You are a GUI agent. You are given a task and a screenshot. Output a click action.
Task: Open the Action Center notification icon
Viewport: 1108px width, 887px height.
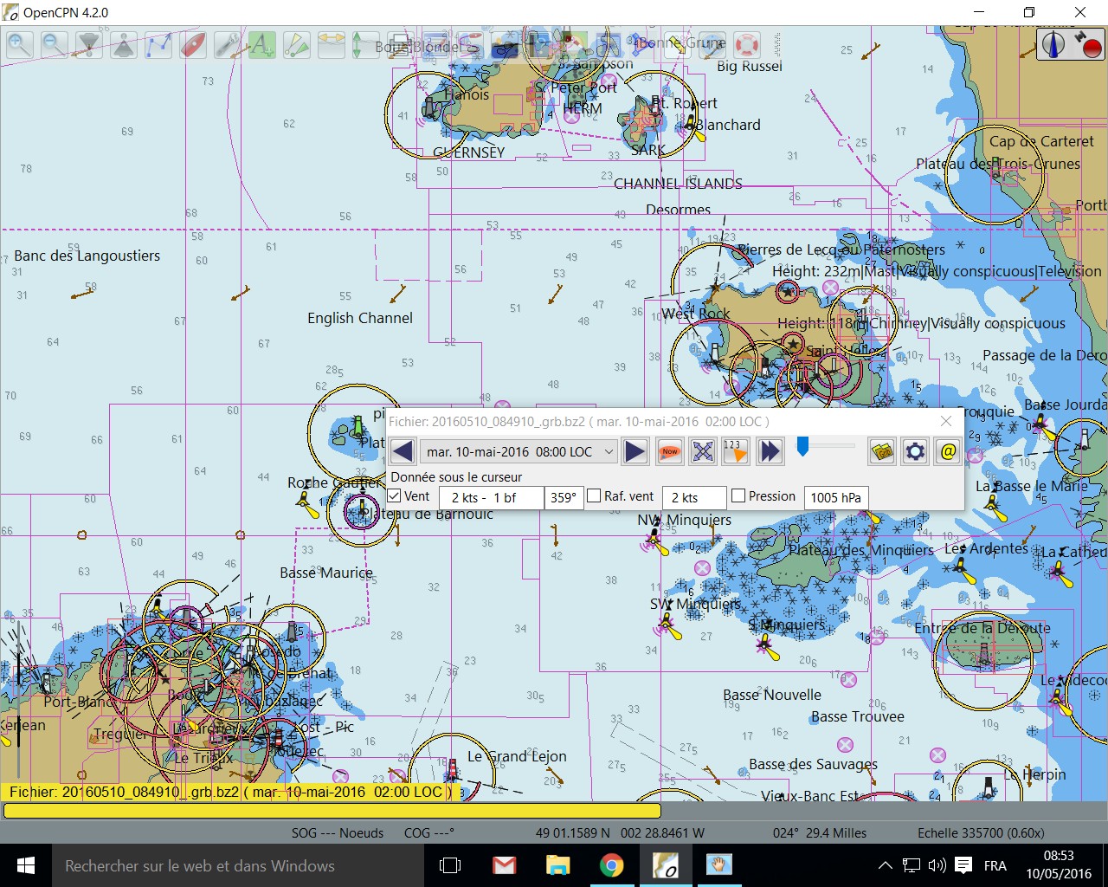coord(963,865)
